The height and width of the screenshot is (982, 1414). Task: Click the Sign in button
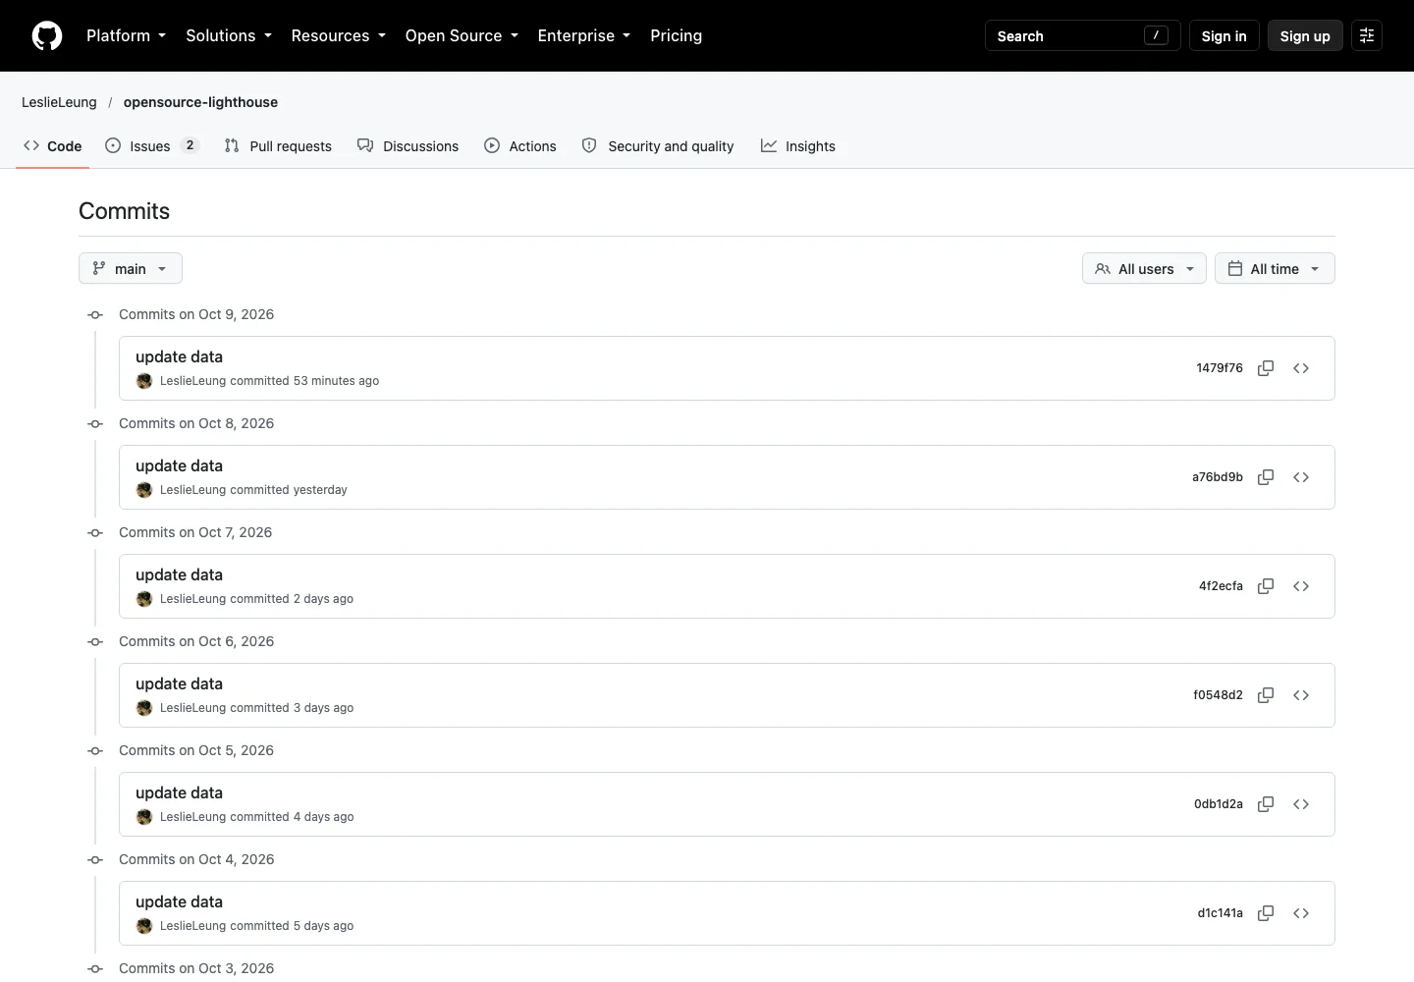pyautogui.click(x=1224, y=35)
